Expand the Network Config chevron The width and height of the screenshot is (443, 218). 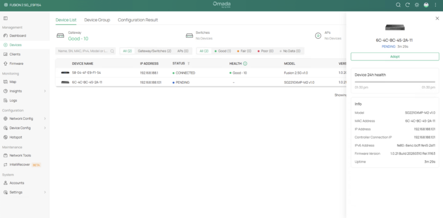tap(45, 119)
